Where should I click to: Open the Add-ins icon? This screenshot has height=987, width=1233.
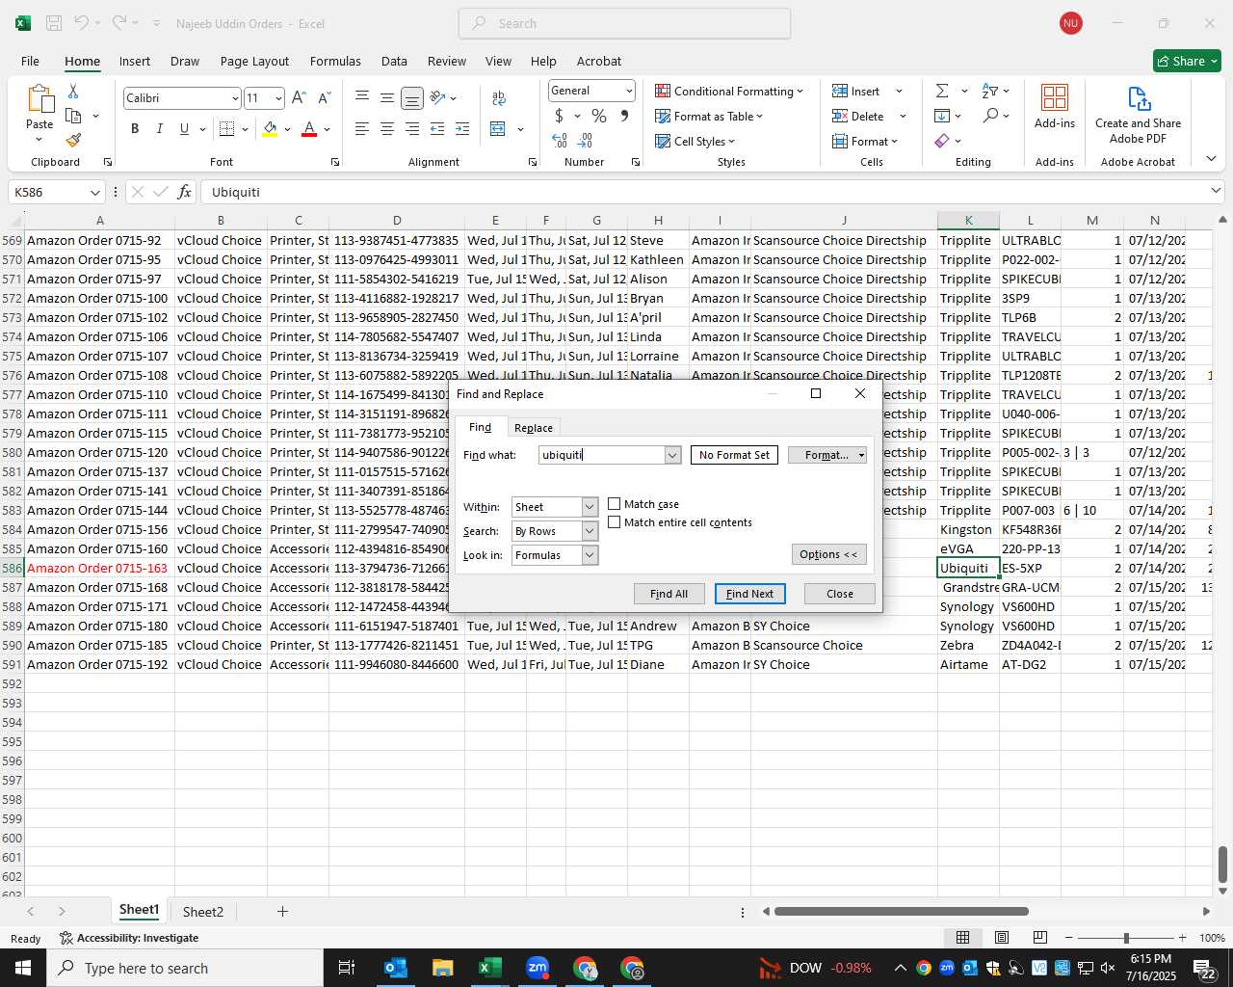pos(1055,97)
